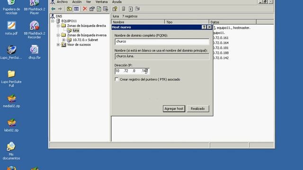Enable Crear registro del puntero (PTR) asociado checkbox

116,79
